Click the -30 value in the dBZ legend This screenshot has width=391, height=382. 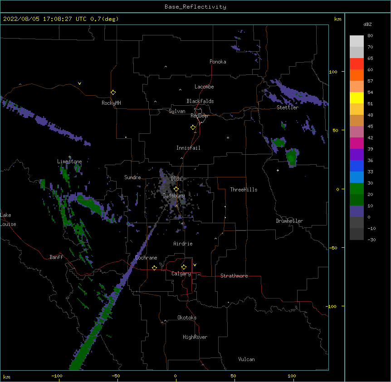click(x=371, y=240)
